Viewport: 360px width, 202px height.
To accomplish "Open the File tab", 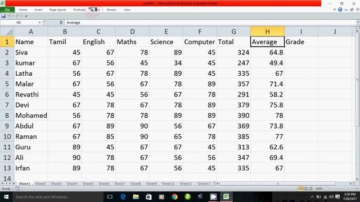I will (7, 10).
